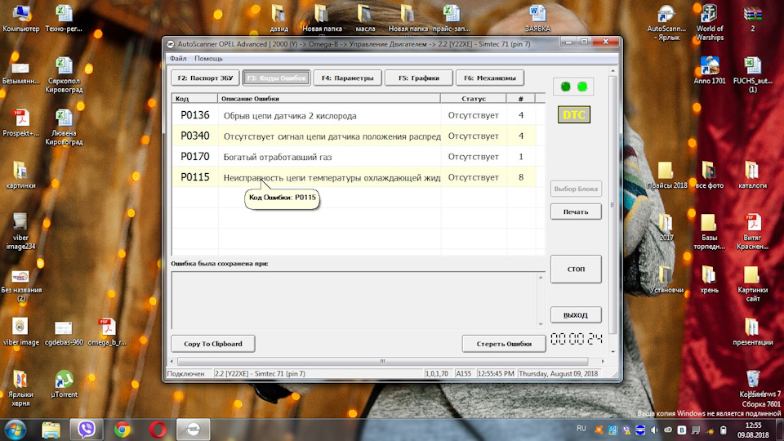Open the Техно-рег Excel file icon
Viewport: 784px width, 441px height.
(x=64, y=17)
